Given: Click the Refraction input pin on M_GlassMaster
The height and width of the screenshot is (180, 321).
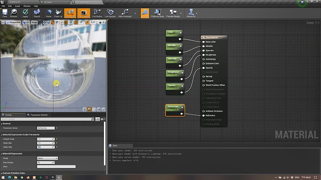Looking at the screenshot, I should click(x=203, y=115).
